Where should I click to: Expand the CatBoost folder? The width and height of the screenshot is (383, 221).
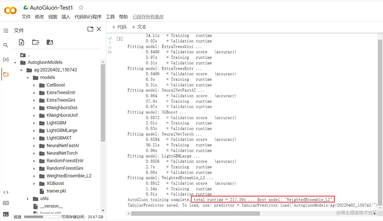point(34,85)
